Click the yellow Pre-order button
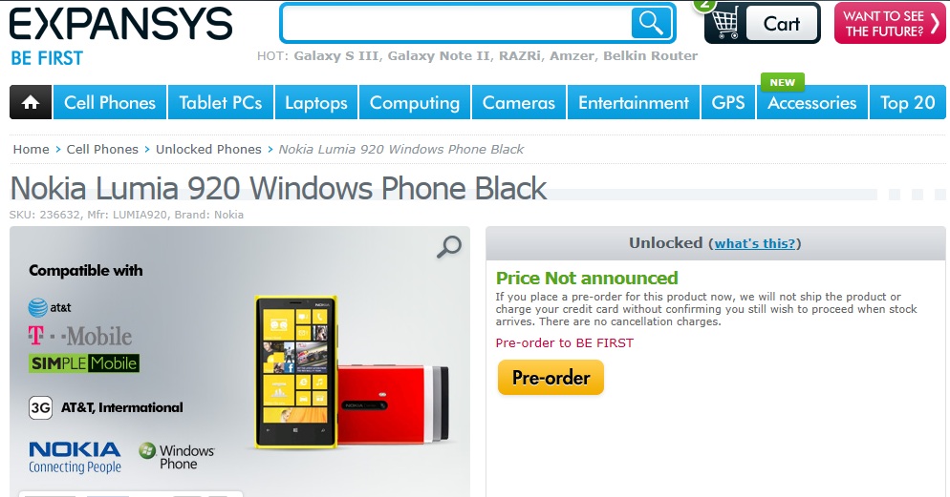The height and width of the screenshot is (497, 950). pyautogui.click(x=551, y=378)
